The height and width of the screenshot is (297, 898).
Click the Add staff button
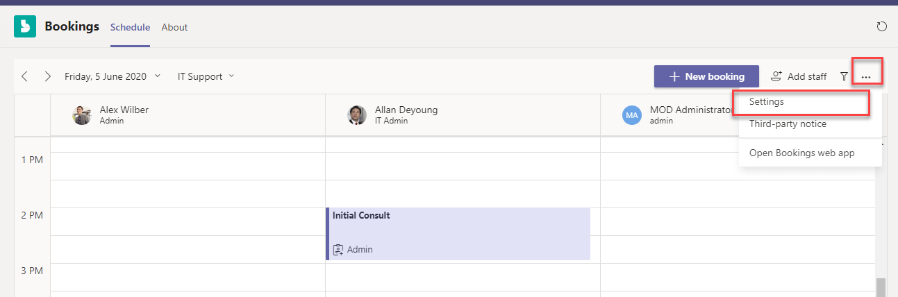point(799,76)
